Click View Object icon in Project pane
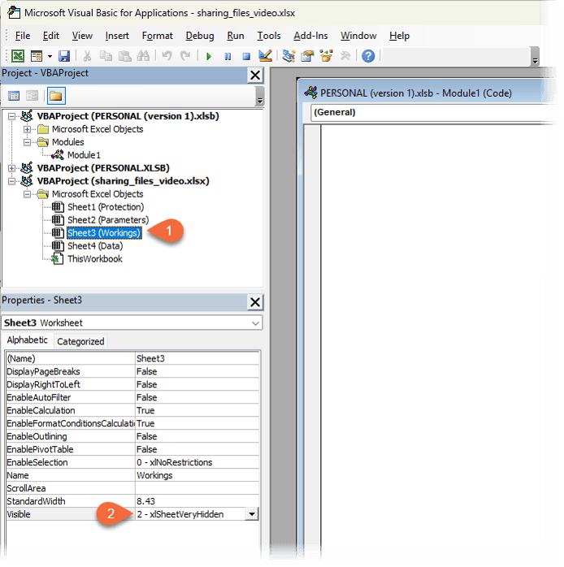Viewport: 564px width, 567px height. [x=33, y=96]
